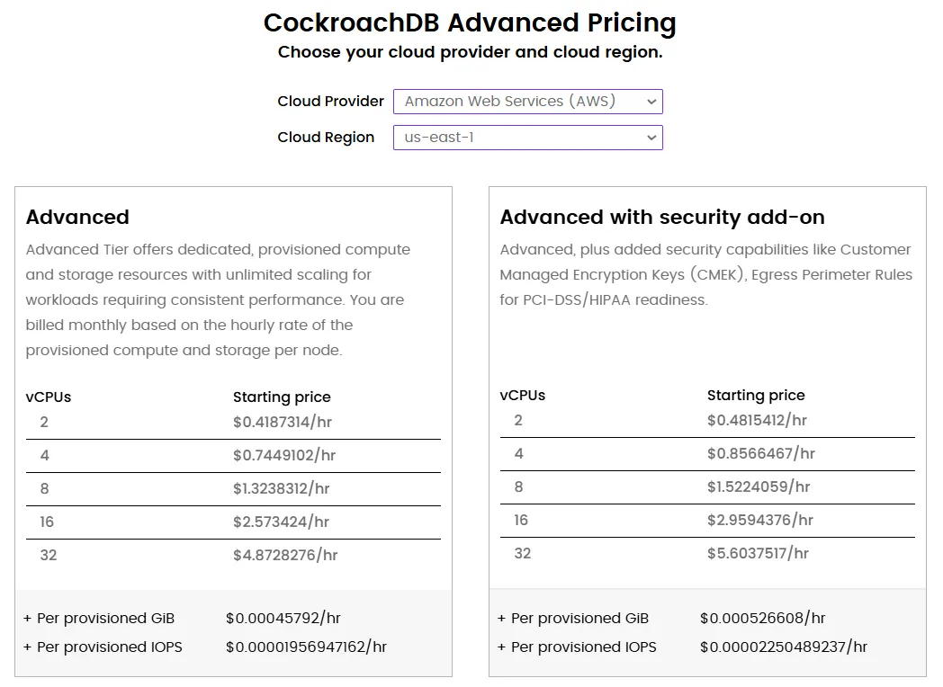Screen dimensions: 943x687
Task: Click the Cloud Provider label
Action: point(330,102)
